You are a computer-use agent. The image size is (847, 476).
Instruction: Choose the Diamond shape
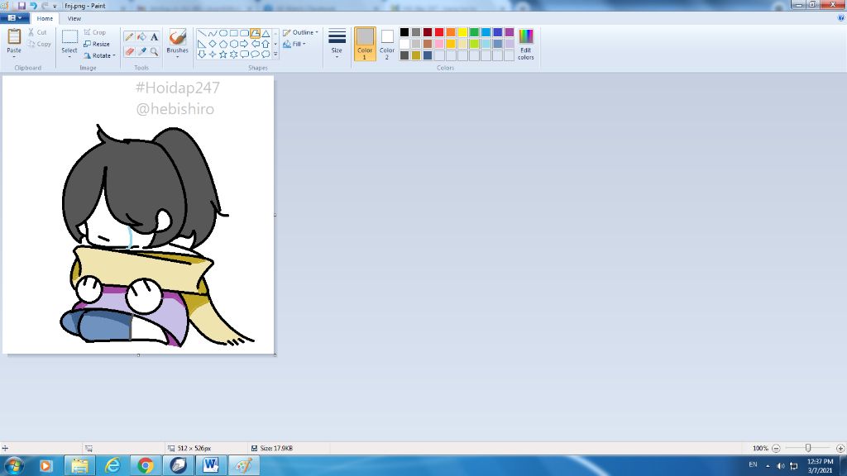213,44
